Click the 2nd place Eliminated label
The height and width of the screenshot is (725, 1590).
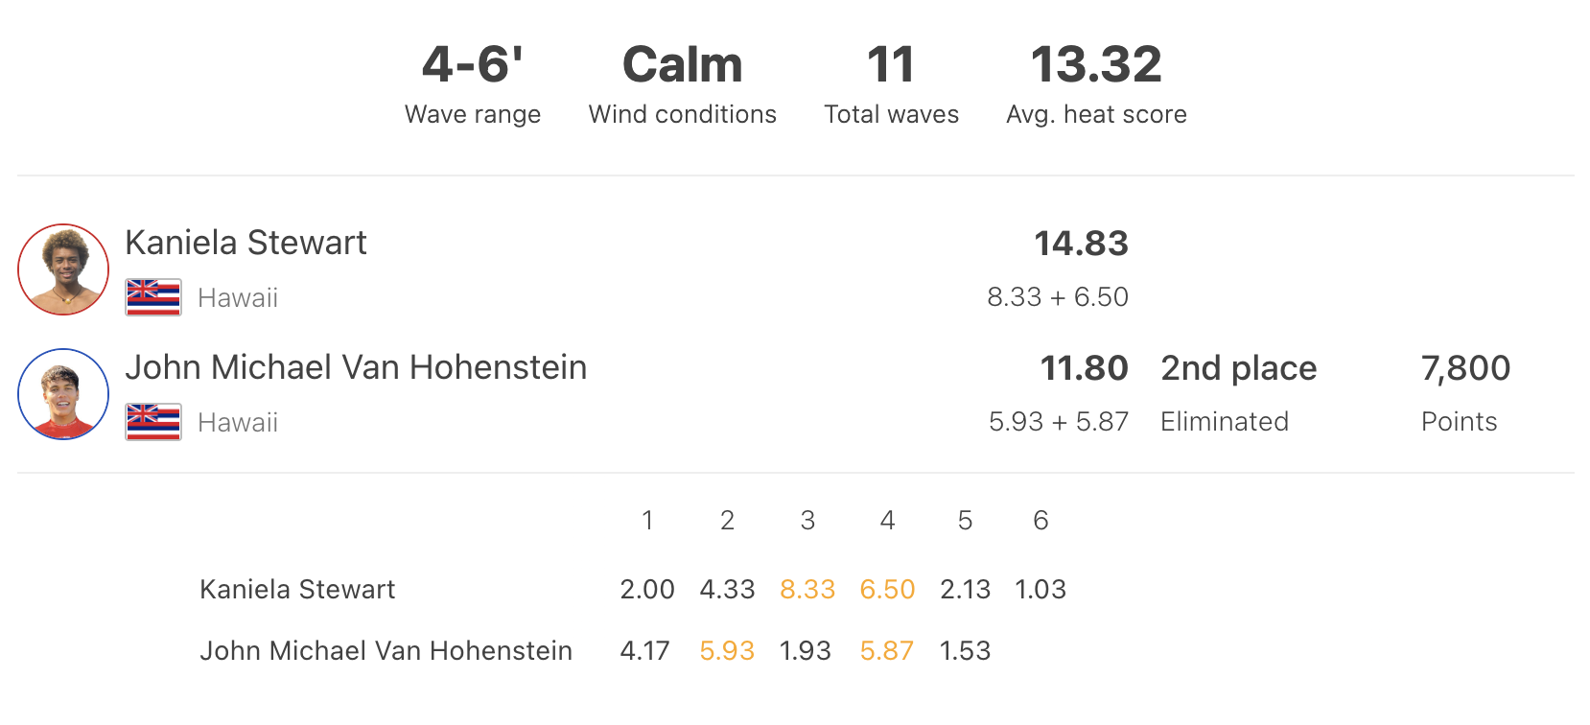pos(1238,394)
